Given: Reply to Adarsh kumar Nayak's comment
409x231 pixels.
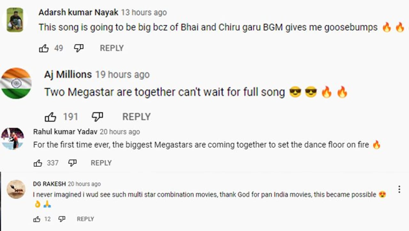Looking at the screenshot, I should pyautogui.click(x=112, y=48).
